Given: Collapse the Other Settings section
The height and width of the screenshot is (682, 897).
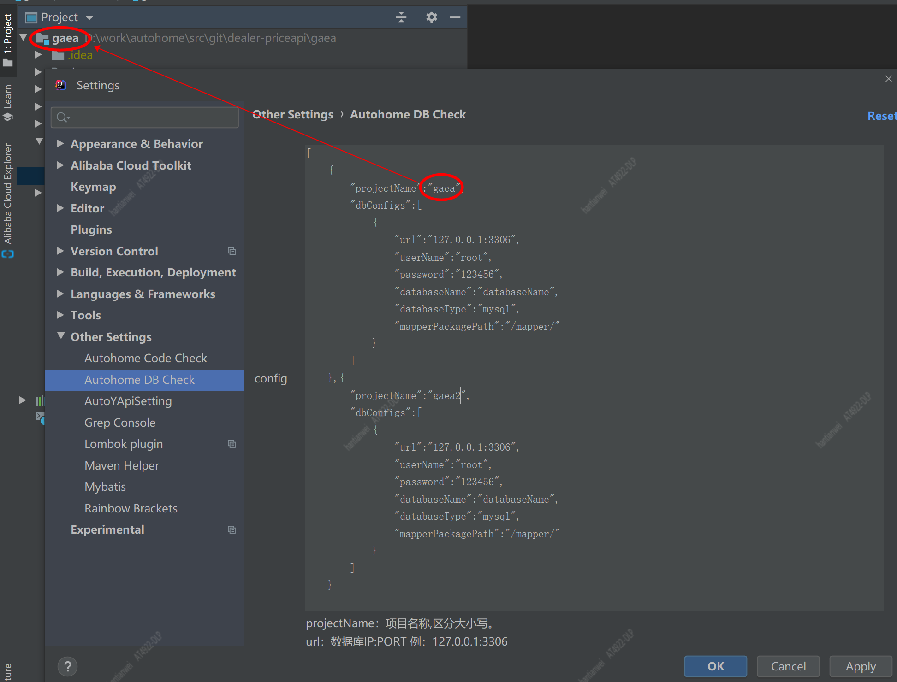Looking at the screenshot, I should [60, 336].
